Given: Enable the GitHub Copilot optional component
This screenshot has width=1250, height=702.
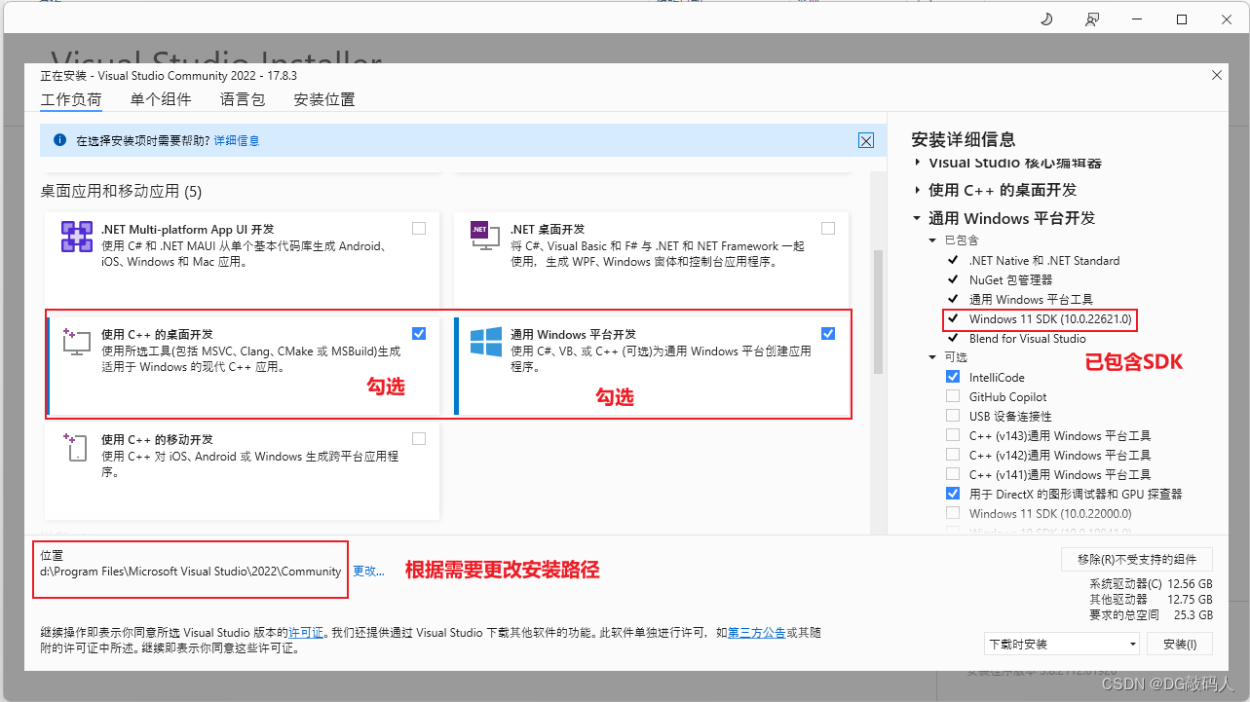Looking at the screenshot, I should coord(953,396).
